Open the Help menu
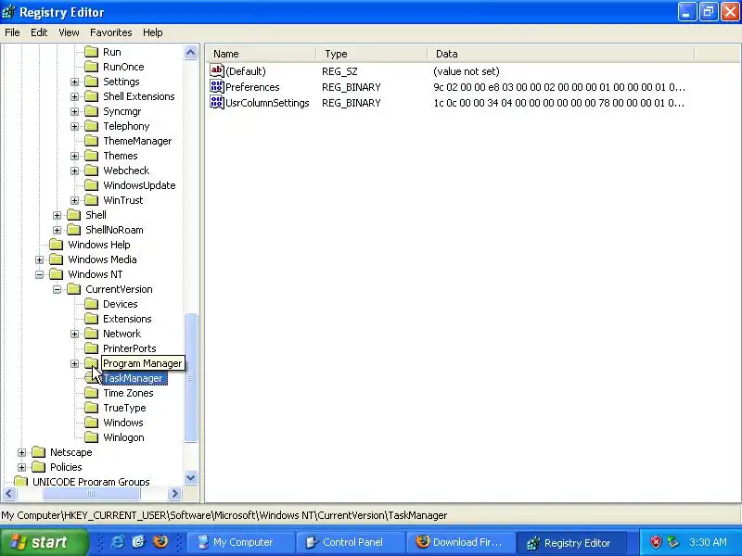Image resolution: width=742 pixels, height=556 pixels. (x=152, y=32)
